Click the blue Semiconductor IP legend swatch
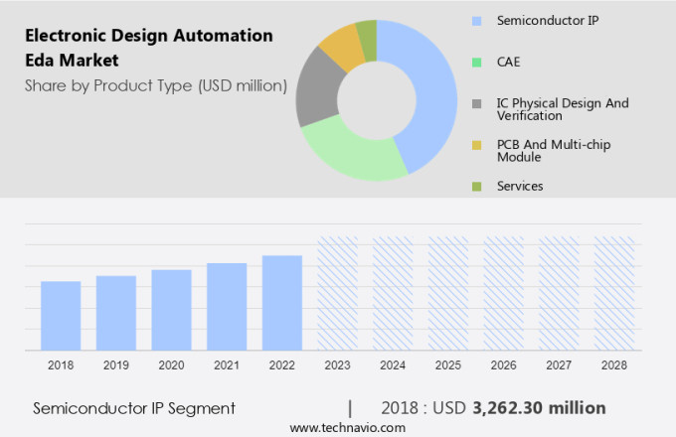Image resolution: width=676 pixels, height=437 pixels. pyautogui.click(x=475, y=20)
